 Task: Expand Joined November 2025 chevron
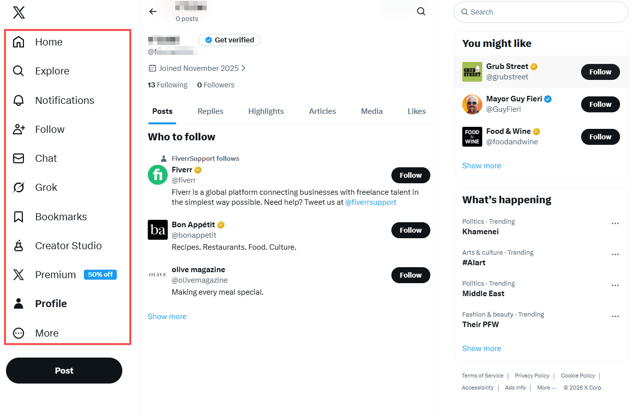244,68
